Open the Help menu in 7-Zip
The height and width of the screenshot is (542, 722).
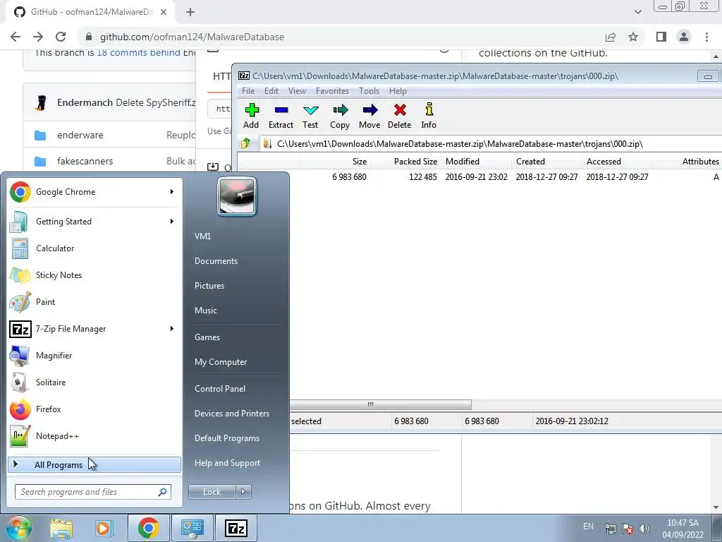tap(398, 91)
